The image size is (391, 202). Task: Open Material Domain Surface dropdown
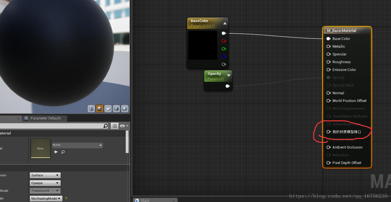45,175
